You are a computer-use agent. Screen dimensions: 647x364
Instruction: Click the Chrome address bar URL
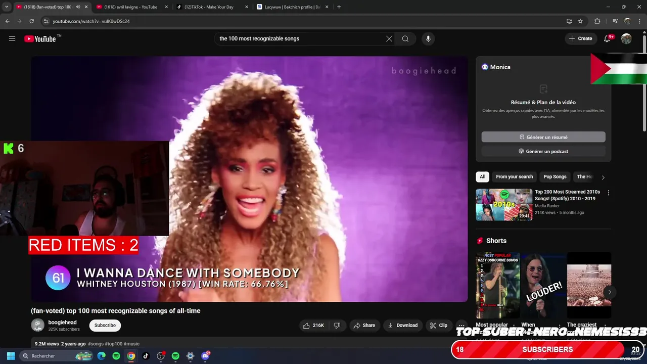pyautogui.click(x=91, y=21)
